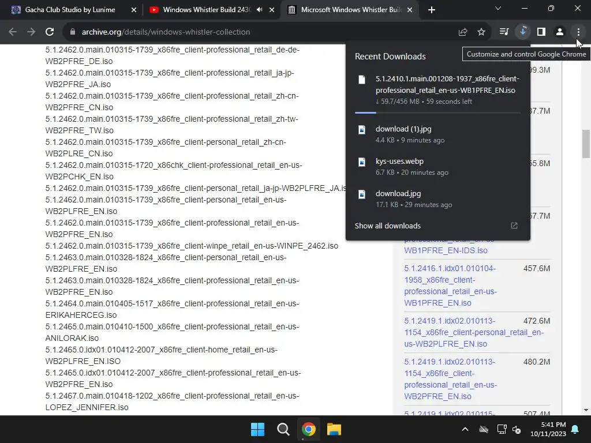Image resolution: width=591 pixels, height=443 pixels.
Task: Close the Gacha Club Studio tab
Action: pyautogui.click(x=134, y=10)
